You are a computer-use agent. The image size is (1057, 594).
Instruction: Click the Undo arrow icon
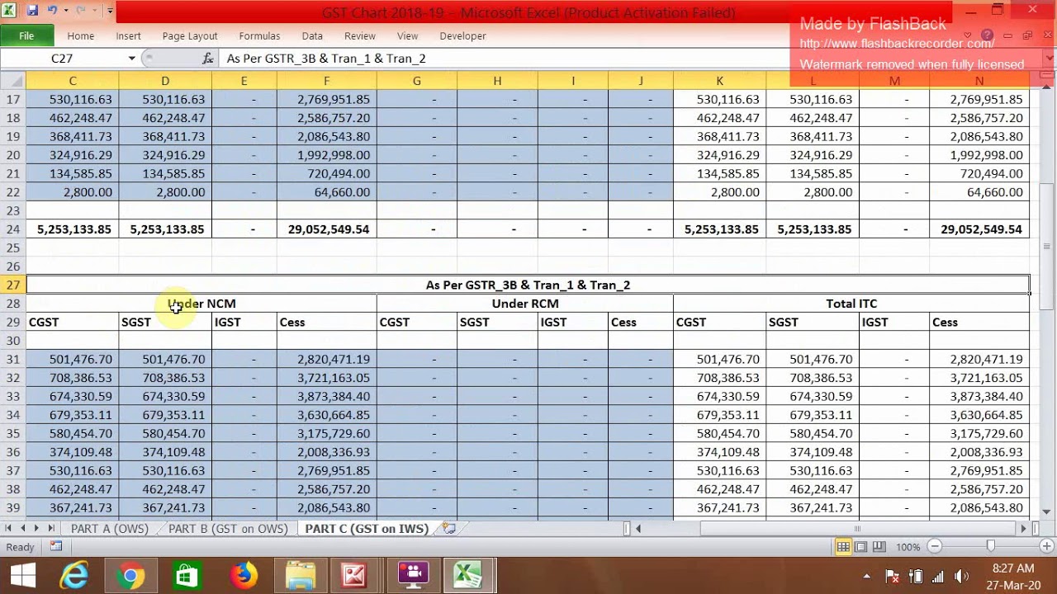(52, 11)
